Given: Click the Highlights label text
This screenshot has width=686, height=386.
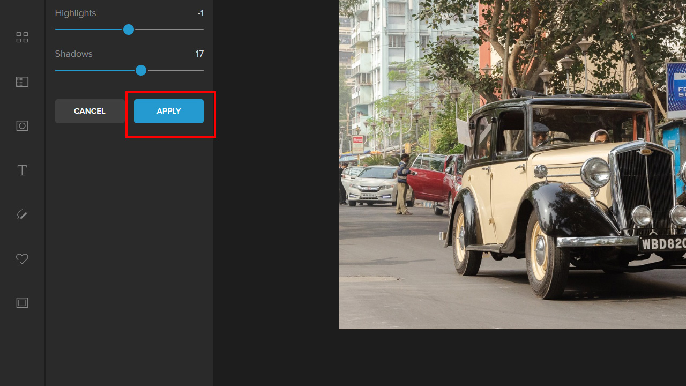Looking at the screenshot, I should click(x=76, y=13).
